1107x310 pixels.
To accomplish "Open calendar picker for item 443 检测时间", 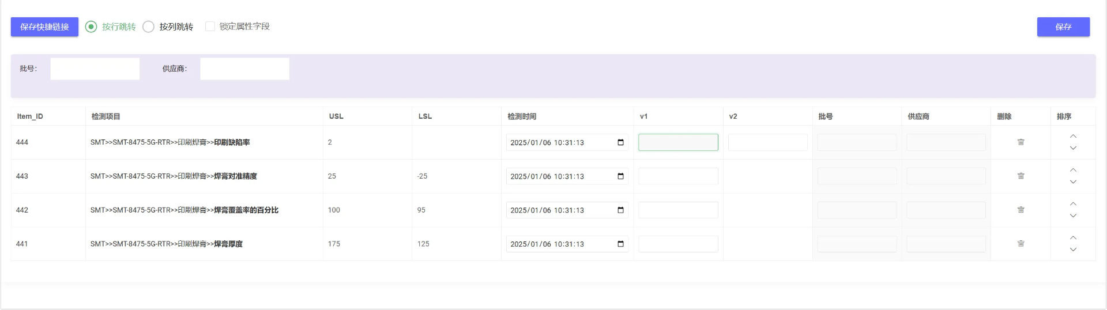I will [x=620, y=176].
